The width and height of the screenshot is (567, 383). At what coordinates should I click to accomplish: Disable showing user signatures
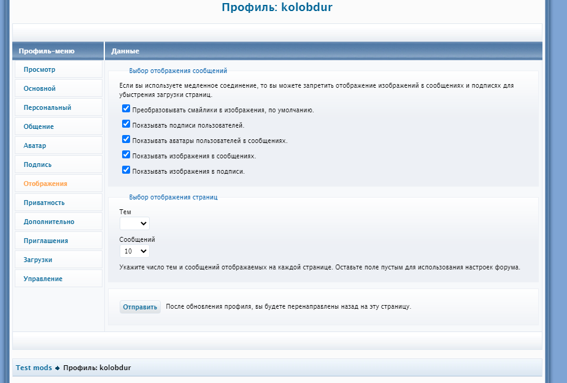126,125
